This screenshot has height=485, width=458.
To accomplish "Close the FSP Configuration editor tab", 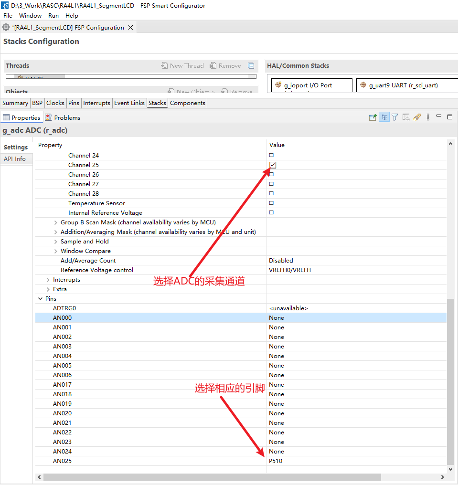I will (x=130, y=28).
